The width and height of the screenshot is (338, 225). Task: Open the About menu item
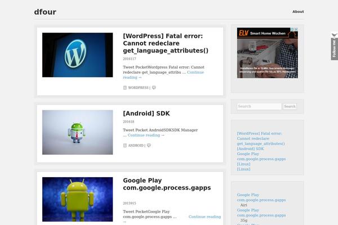click(x=298, y=12)
